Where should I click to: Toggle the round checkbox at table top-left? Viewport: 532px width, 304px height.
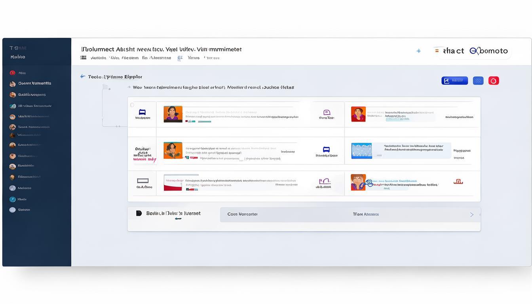132,105
